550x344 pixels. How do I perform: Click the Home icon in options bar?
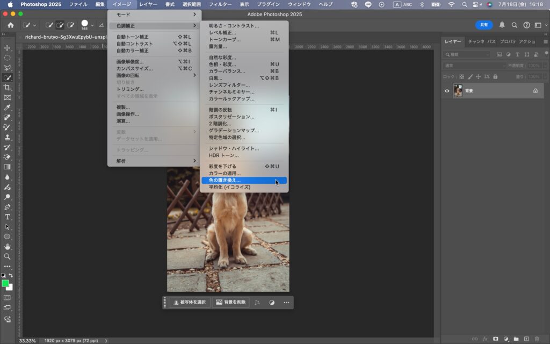pos(11,25)
